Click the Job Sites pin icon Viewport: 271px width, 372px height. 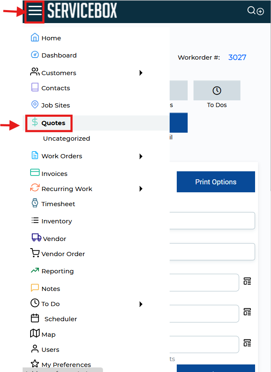pyautogui.click(x=35, y=105)
